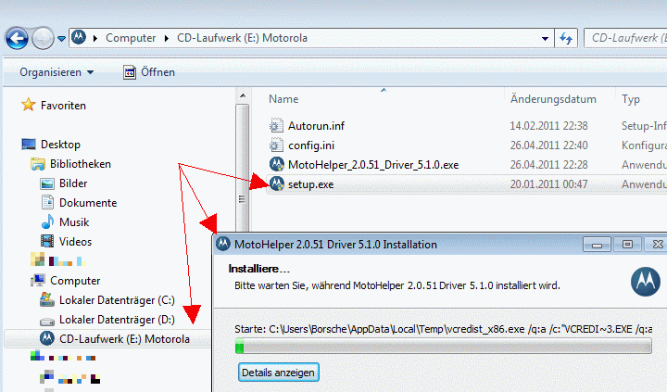The height and width of the screenshot is (392, 667).
Task: Open the recent locations dropdown arrow
Action: point(61,39)
